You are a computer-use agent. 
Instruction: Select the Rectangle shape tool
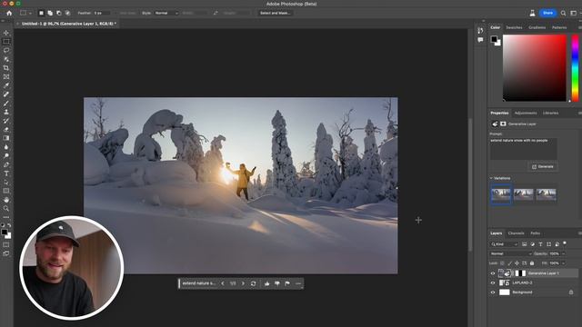6,191
